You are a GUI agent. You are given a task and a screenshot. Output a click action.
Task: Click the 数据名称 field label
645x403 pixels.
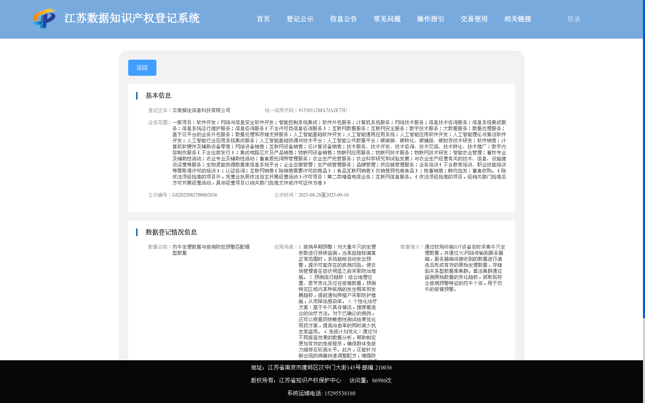coord(160,247)
